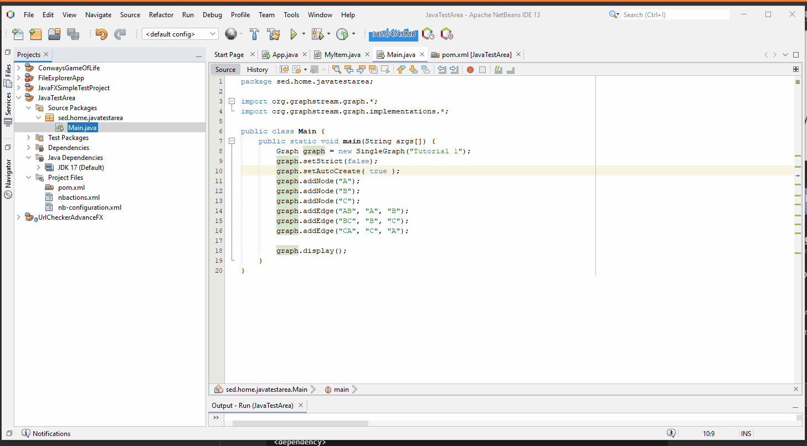Run the project with green play icon
The height and width of the screenshot is (446, 807).
[294, 34]
